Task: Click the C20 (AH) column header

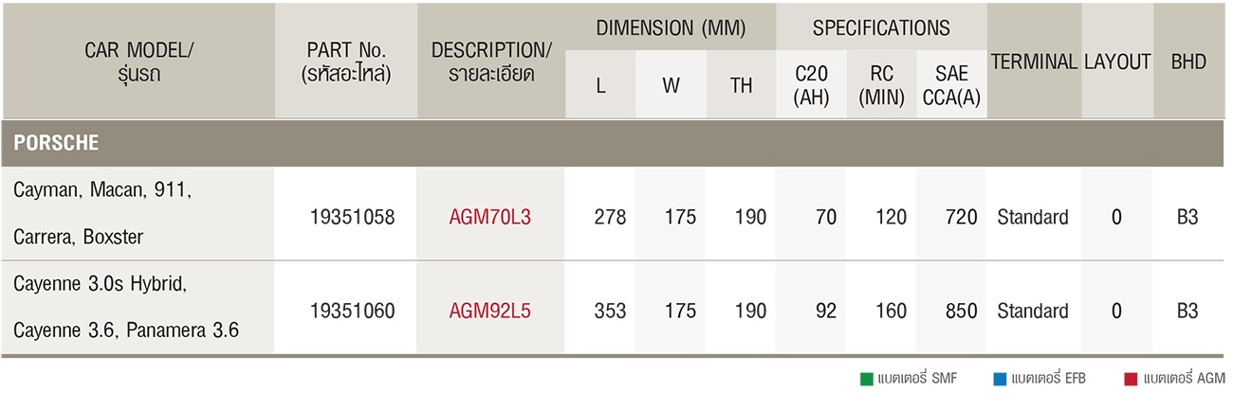Action: click(811, 85)
